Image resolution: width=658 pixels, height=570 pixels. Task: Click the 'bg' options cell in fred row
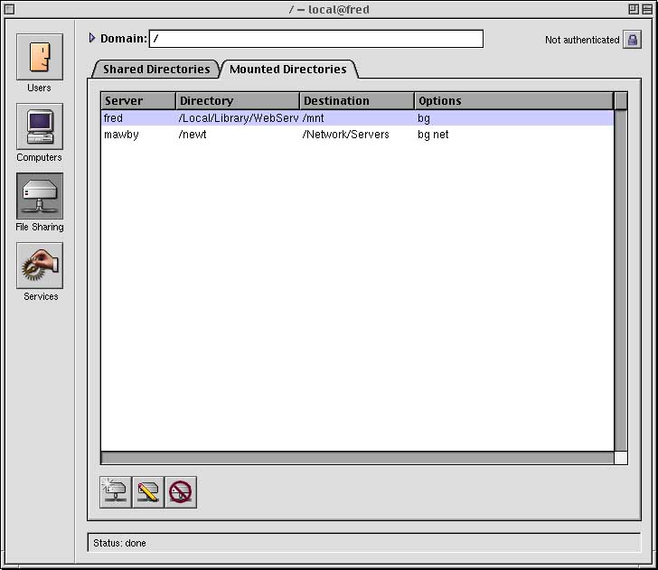tap(424, 118)
